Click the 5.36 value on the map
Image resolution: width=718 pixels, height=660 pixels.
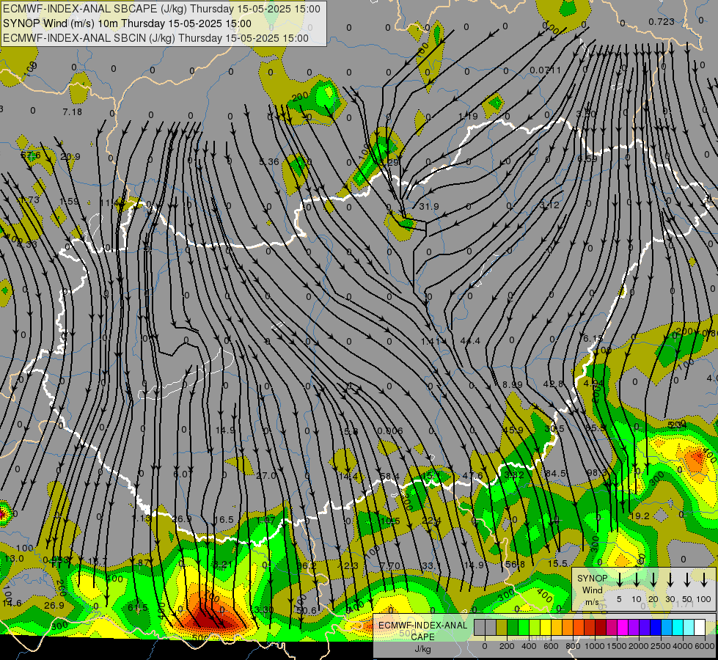point(269,161)
